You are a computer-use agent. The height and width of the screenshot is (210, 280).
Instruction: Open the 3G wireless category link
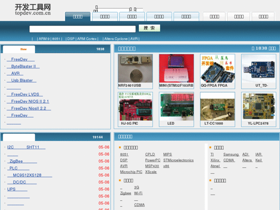(137, 187)
